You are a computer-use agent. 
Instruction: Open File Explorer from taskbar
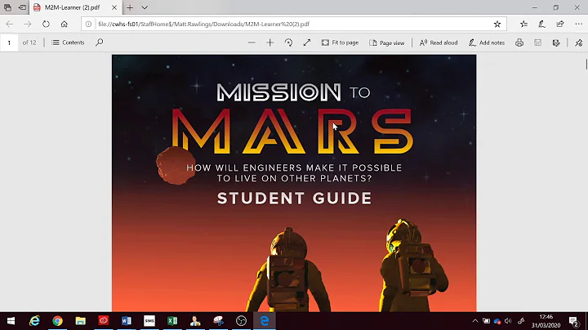click(x=80, y=321)
